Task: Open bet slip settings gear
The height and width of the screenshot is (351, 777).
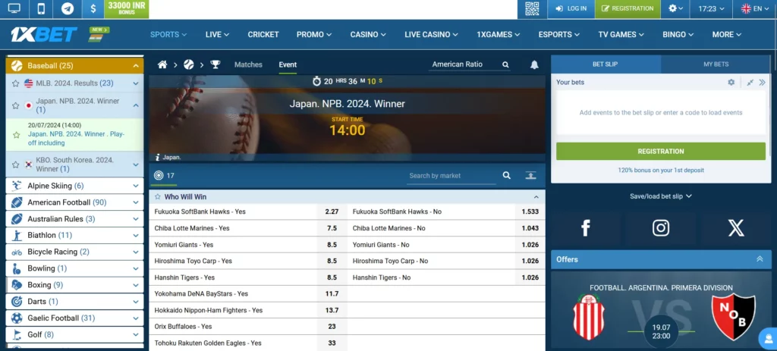Action: pyautogui.click(x=731, y=82)
